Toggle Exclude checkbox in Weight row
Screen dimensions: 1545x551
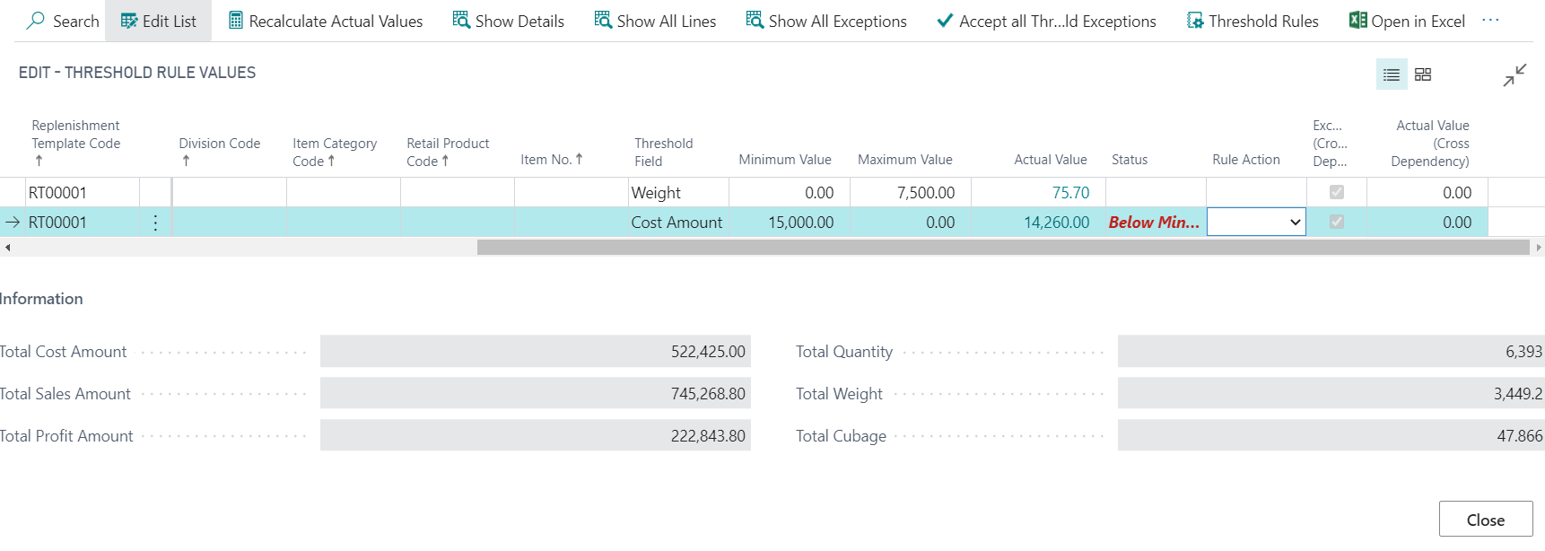(1336, 192)
